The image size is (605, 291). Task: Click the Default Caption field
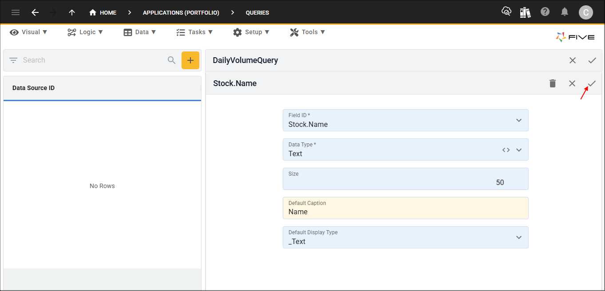pos(406,208)
